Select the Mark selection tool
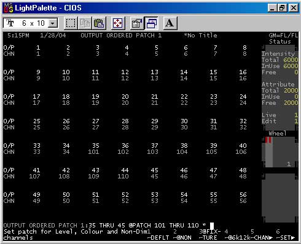301x244 pixels. [71, 23]
